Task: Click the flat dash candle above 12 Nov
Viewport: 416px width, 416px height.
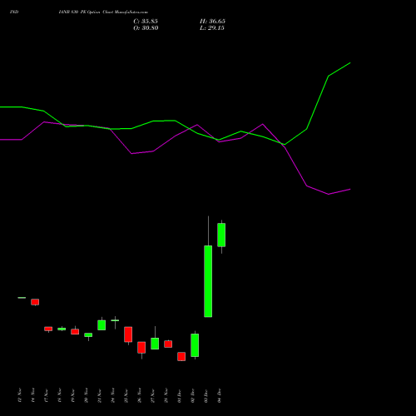Action: click(22, 298)
